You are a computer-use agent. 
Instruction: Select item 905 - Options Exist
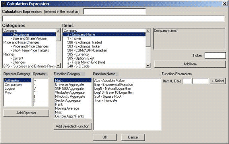click(x=104, y=58)
